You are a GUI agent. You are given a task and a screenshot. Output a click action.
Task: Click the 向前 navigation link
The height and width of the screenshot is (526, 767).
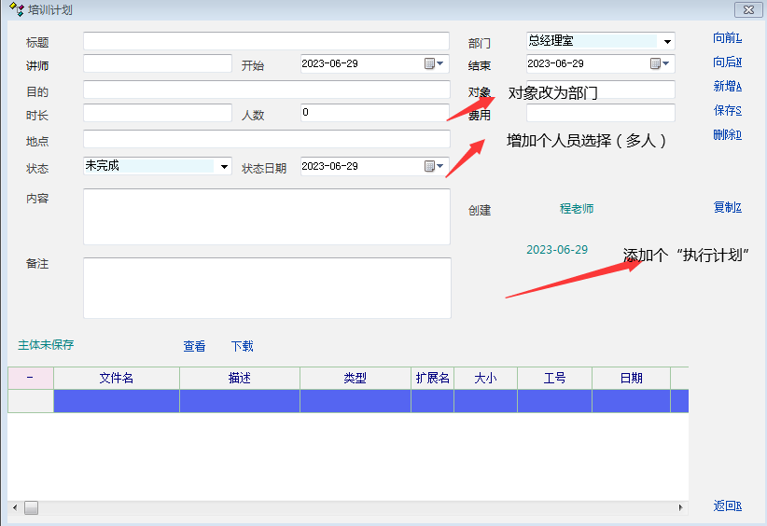point(727,38)
